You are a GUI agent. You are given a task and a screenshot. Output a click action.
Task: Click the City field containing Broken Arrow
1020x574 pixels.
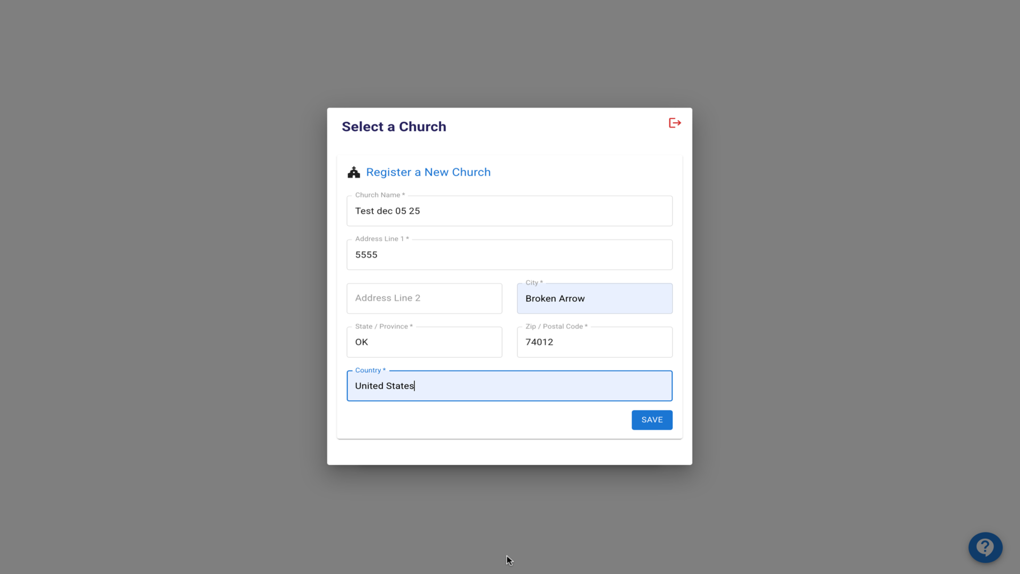[594, 299]
